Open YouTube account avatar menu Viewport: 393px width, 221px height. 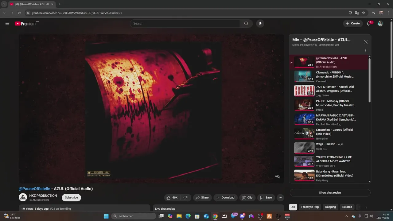380,23
